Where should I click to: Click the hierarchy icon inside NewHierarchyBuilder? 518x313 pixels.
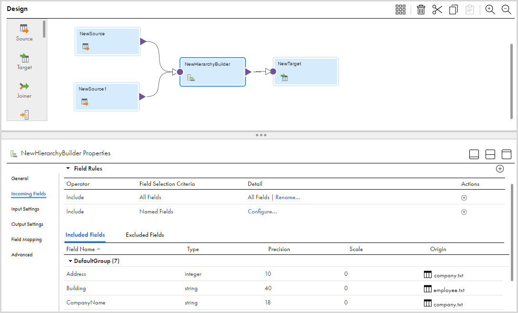(x=191, y=78)
